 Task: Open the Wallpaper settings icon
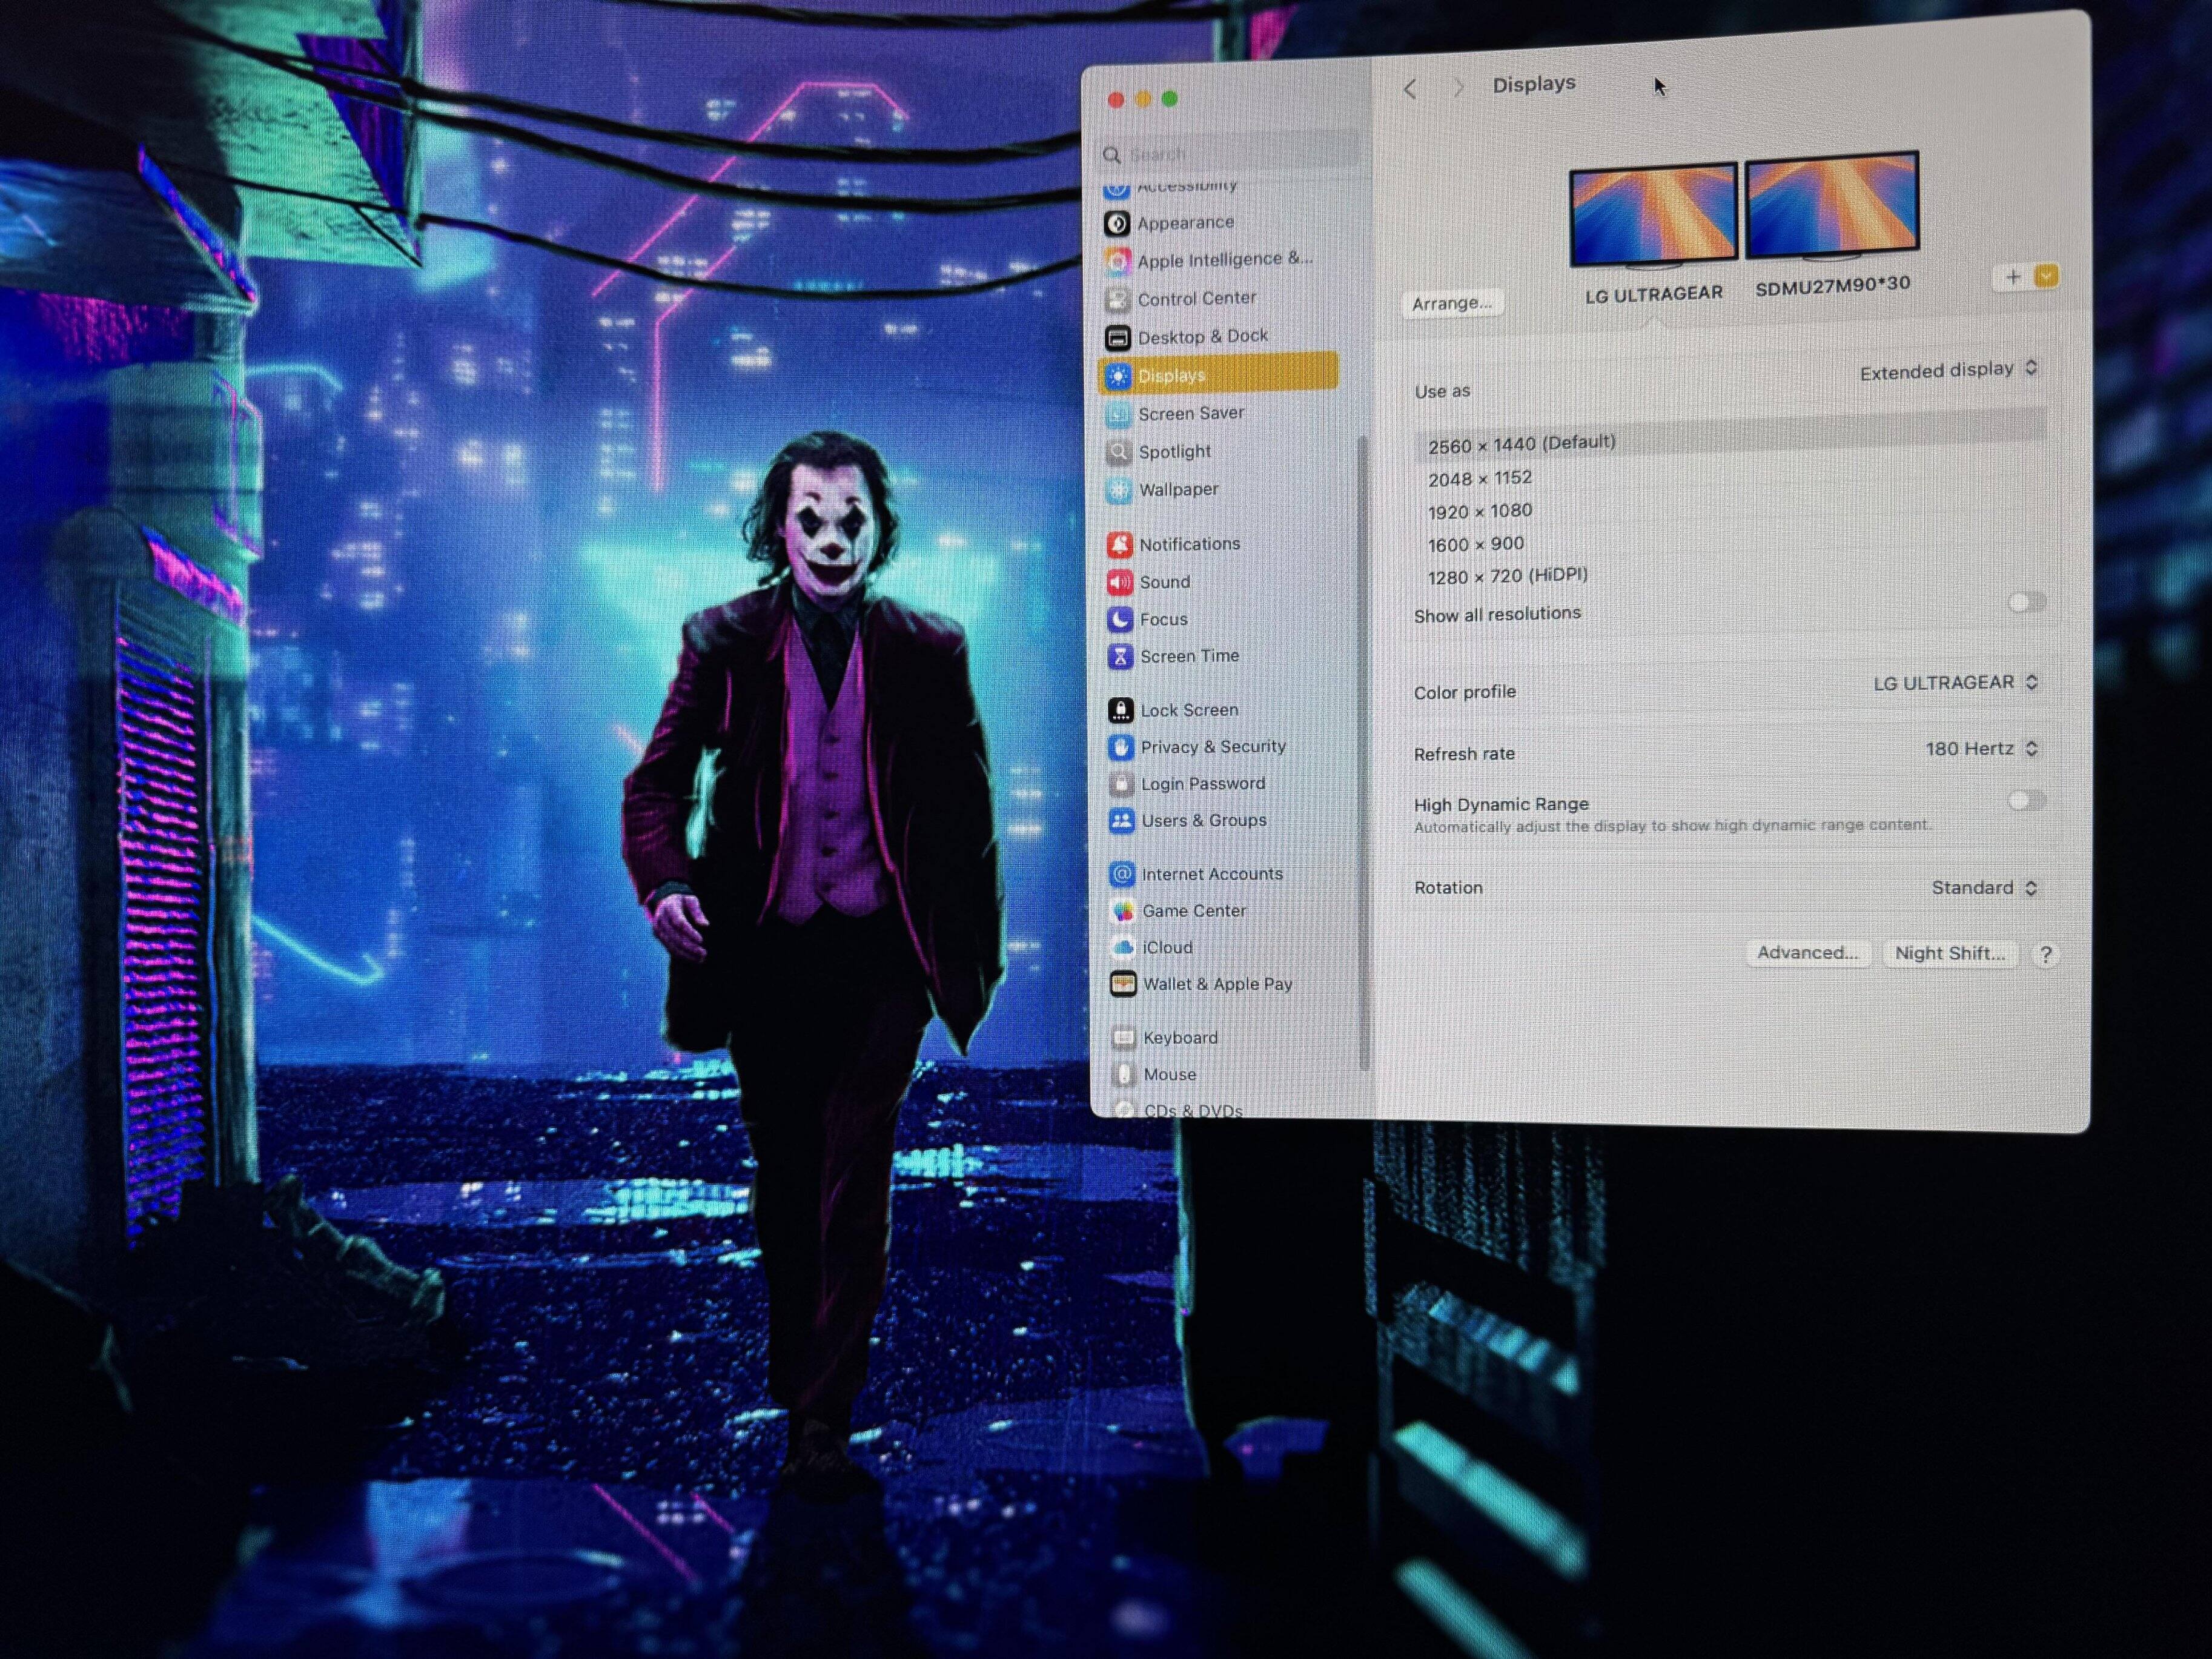click(1119, 490)
